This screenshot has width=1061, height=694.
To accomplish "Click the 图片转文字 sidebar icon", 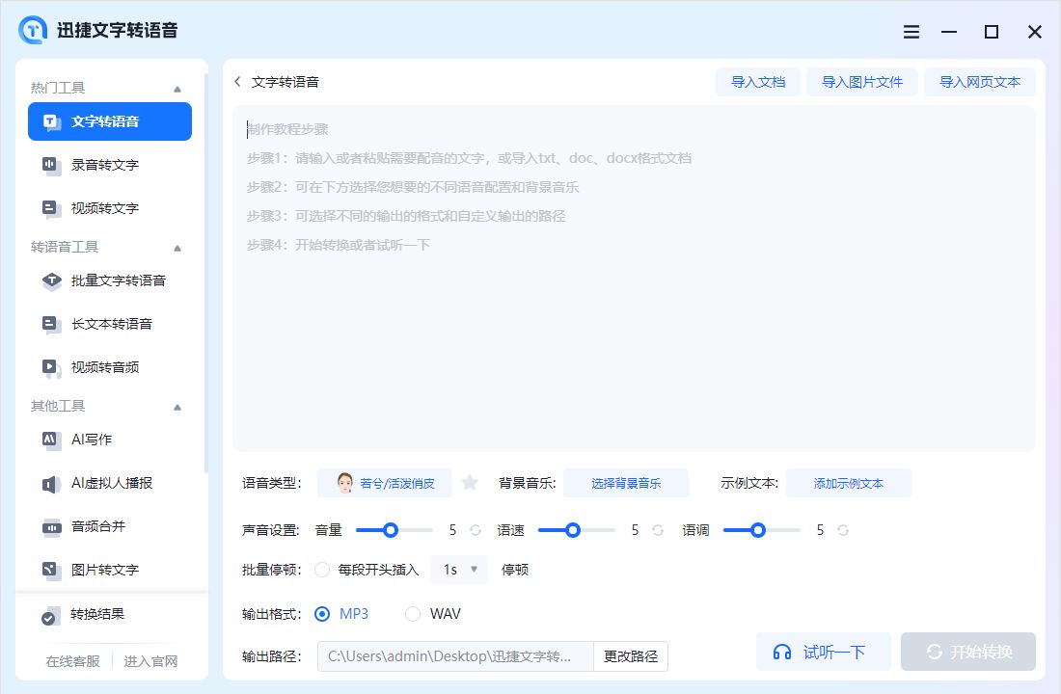I will [51, 571].
